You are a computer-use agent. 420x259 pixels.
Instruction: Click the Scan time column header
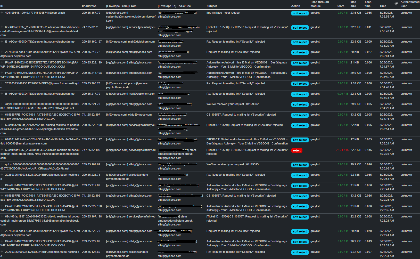tap(368, 4)
